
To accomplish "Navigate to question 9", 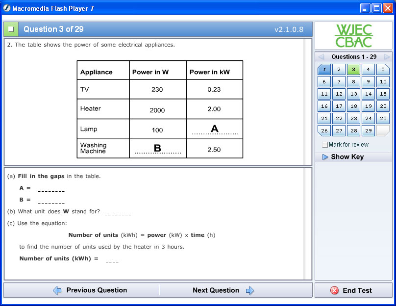I will [368, 81].
